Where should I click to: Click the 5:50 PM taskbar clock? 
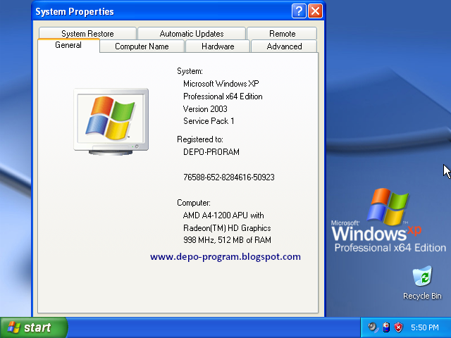click(x=425, y=327)
